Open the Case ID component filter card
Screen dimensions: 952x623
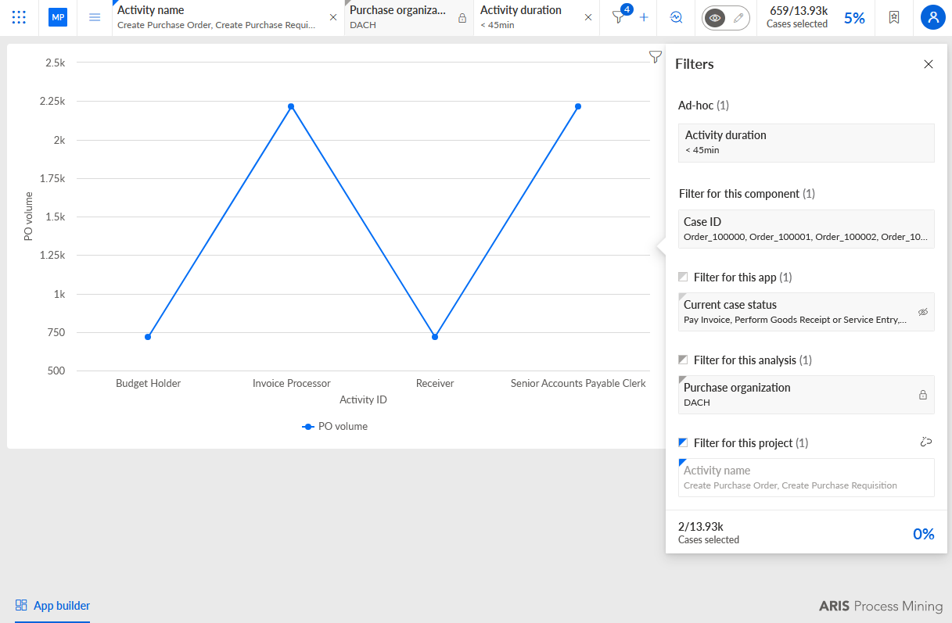(x=807, y=229)
